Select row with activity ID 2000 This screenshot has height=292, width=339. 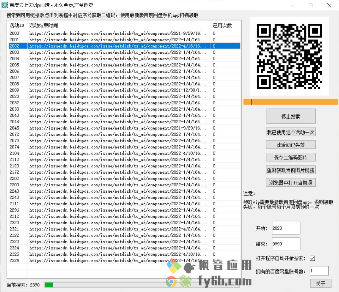click(x=124, y=33)
